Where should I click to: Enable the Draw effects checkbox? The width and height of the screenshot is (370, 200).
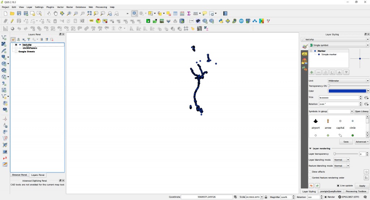point(310,172)
